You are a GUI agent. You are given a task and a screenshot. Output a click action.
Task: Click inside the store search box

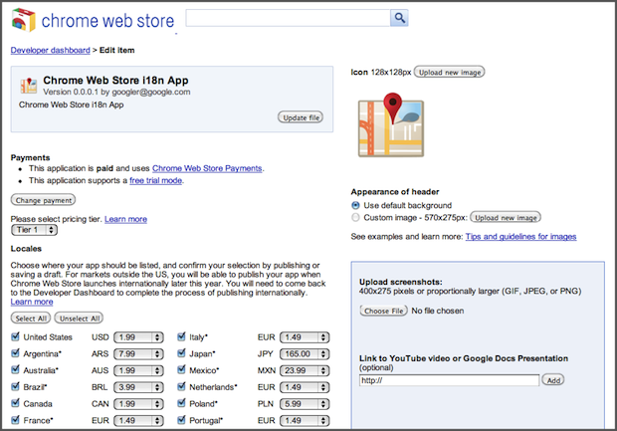(288, 18)
